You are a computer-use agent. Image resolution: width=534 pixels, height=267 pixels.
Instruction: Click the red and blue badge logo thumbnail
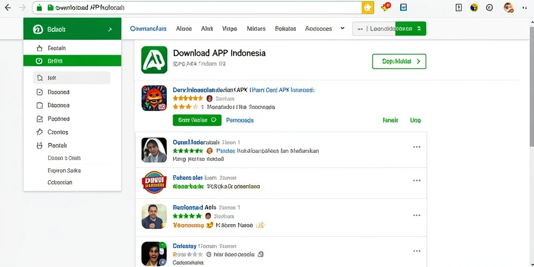point(154,182)
